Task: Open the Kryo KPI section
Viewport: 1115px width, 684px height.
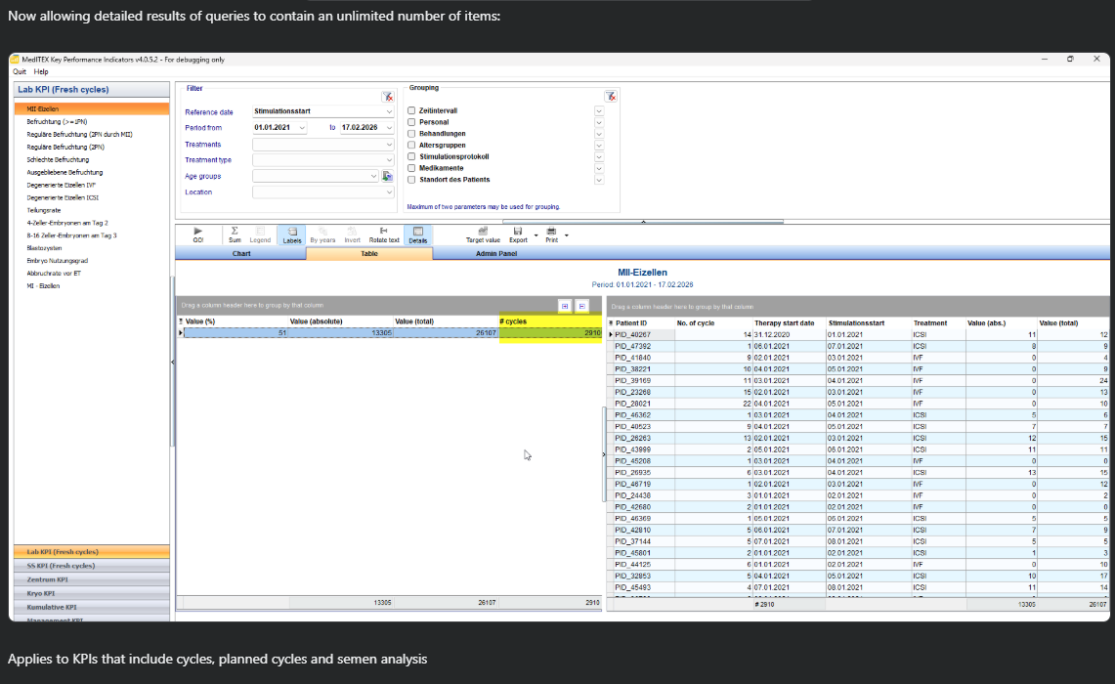Action: pyautogui.click(x=92, y=593)
